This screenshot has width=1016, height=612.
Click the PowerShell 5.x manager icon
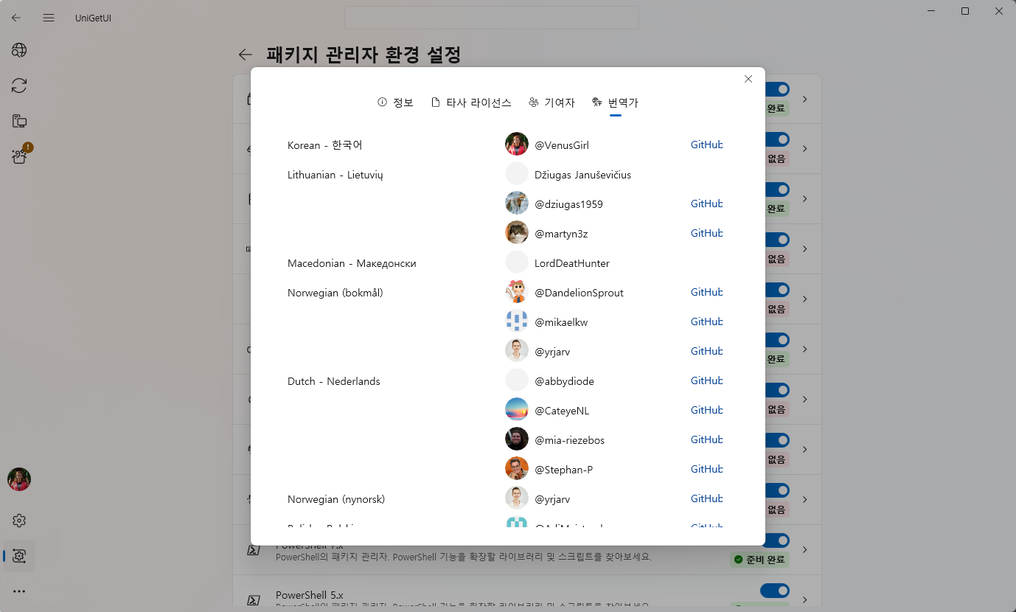pos(253,599)
